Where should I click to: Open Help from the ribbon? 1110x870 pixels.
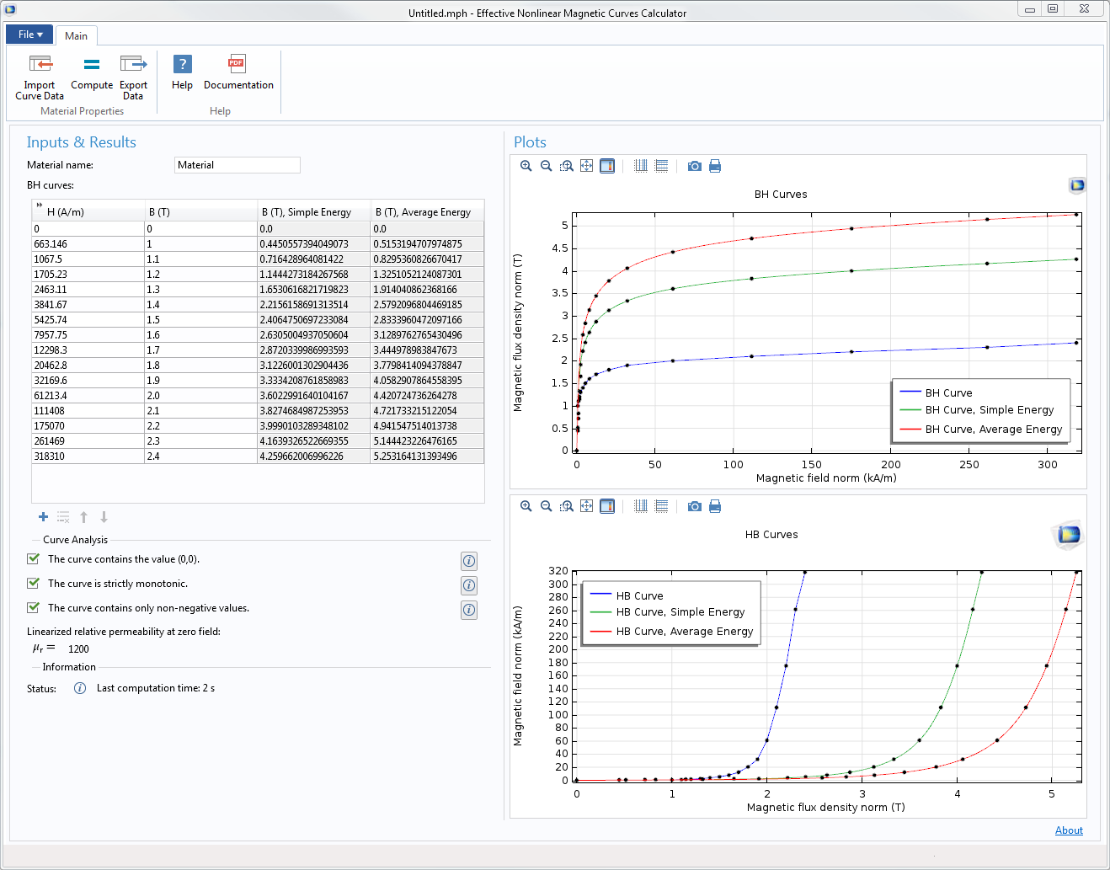tap(182, 74)
